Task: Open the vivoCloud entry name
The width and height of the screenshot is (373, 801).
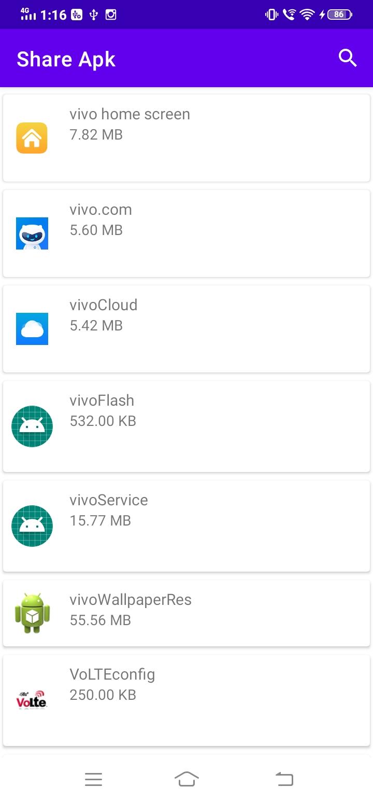Action: point(104,305)
